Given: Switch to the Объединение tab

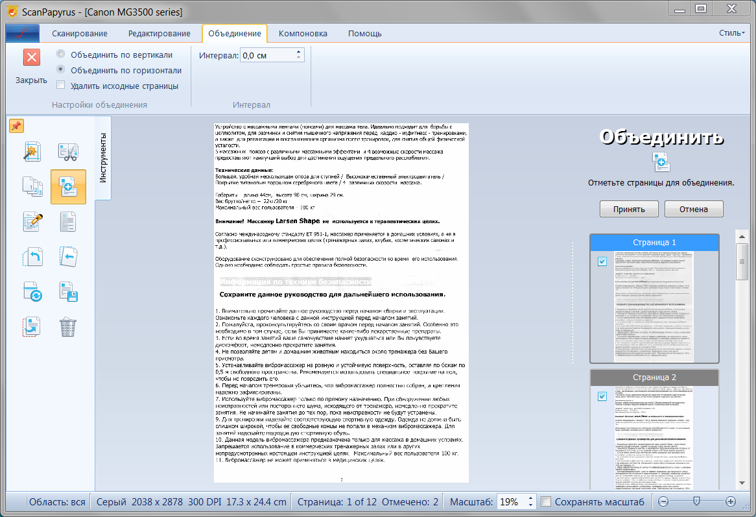Looking at the screenshot, I should point(235,33).
